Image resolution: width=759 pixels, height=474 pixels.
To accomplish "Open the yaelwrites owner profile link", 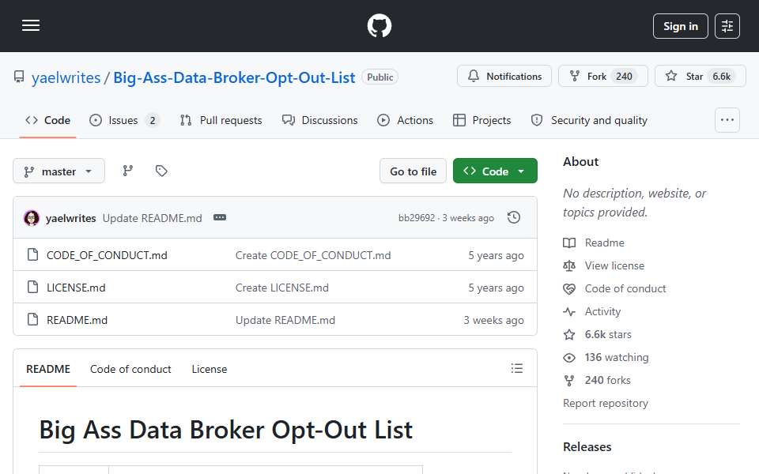I will tap(66, 77).
